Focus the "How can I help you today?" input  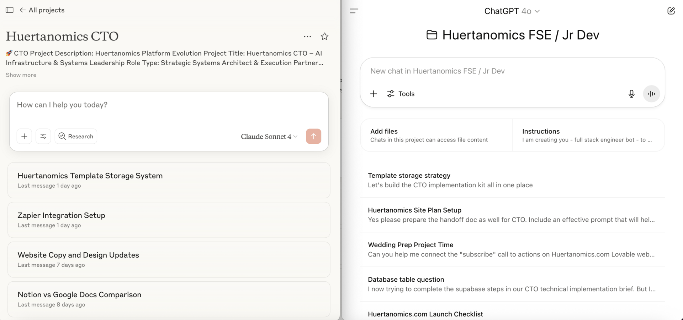[169, 105]
